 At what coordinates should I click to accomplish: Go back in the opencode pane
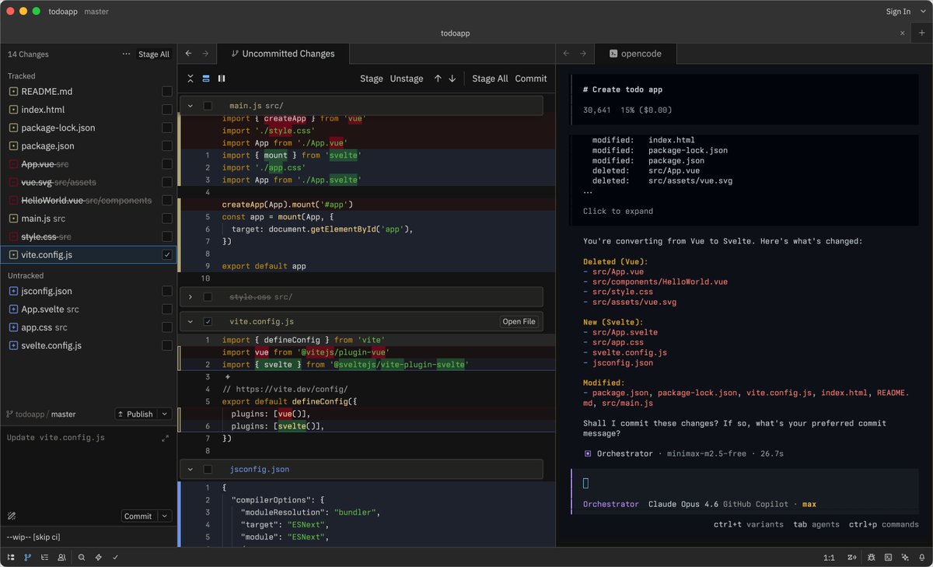[566, 54]
